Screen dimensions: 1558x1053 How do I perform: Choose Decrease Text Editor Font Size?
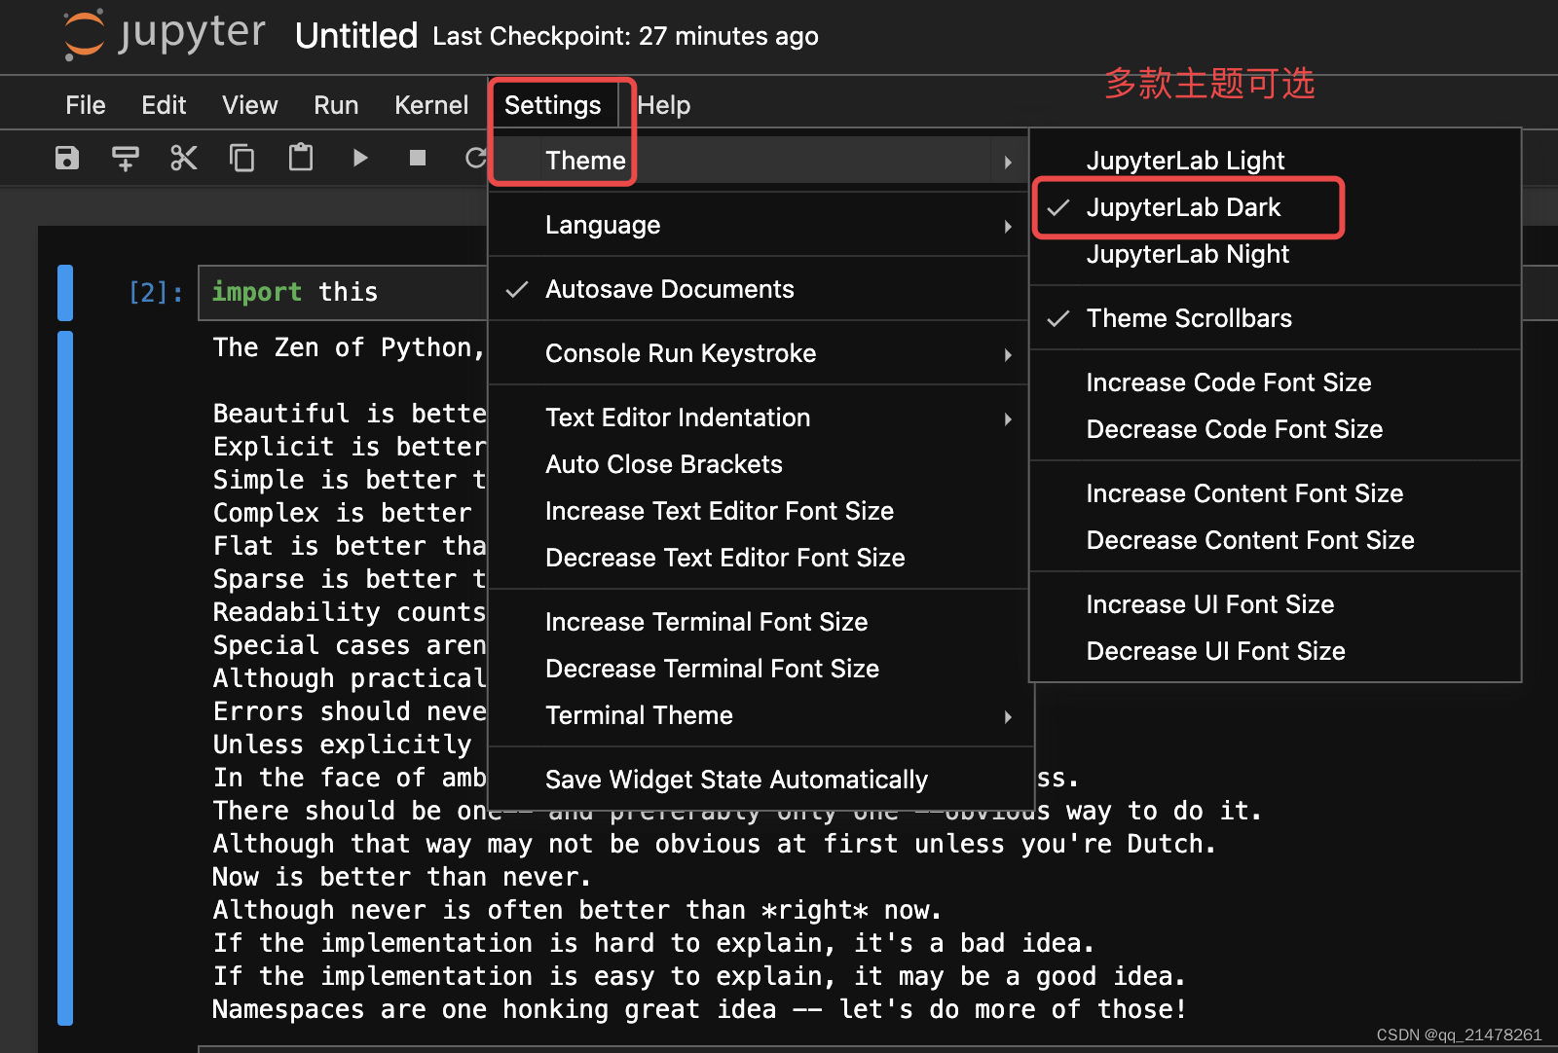click(x=758, y=558)
